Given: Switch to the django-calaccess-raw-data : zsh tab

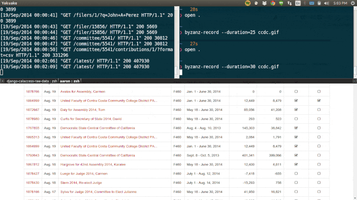Looking at the screenshot, I should 32,81.
